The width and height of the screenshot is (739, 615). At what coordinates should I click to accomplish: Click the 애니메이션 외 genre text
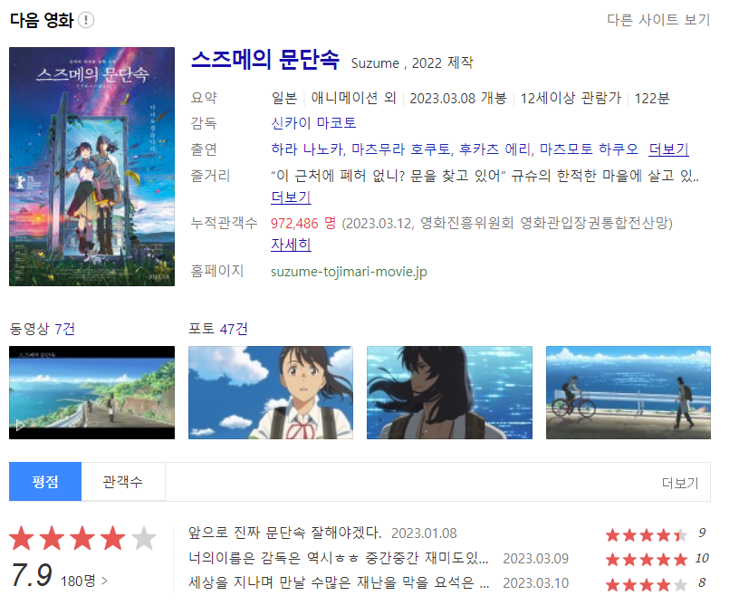click(353, 99)
